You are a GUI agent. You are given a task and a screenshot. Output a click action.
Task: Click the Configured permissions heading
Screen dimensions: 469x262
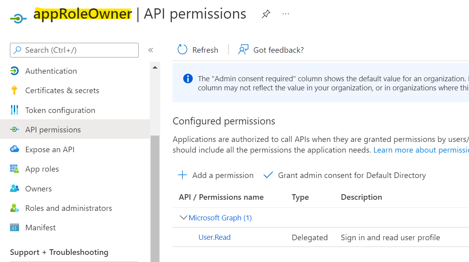click(224, 121)
